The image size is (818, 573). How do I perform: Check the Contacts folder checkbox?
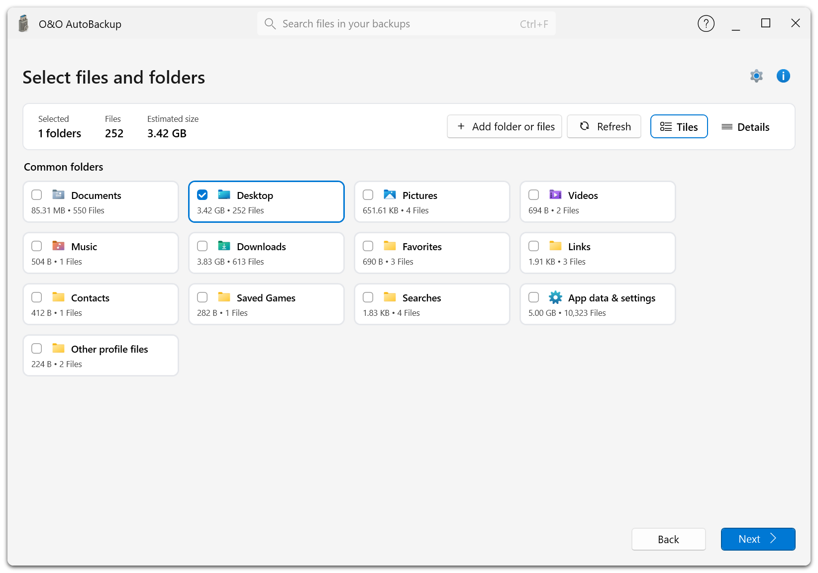[37, 297]
